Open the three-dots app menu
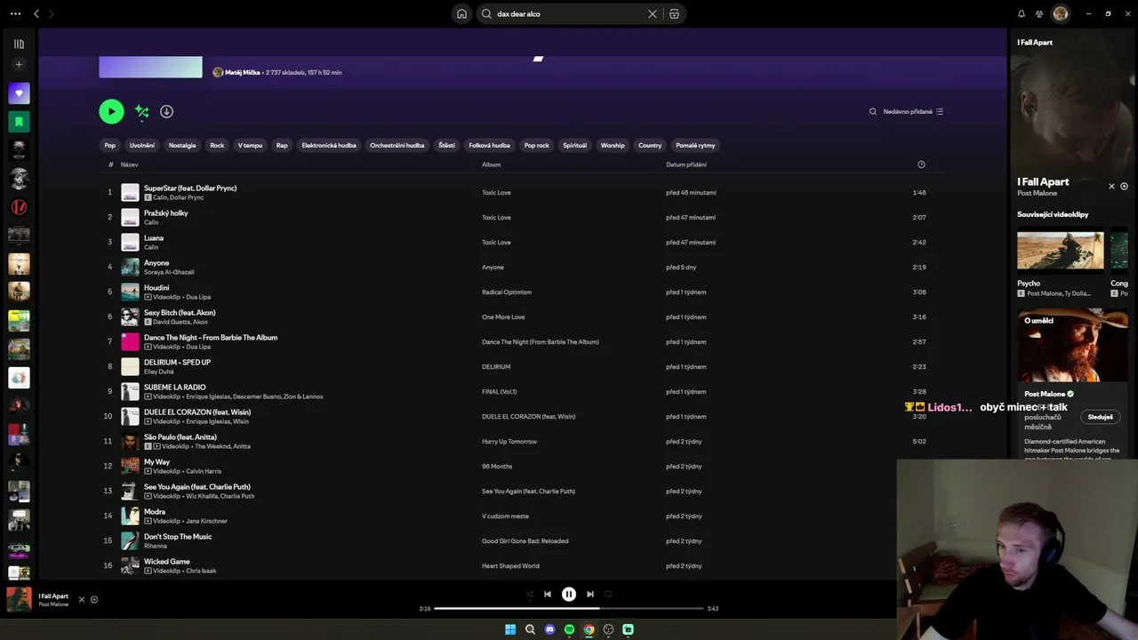This screenshot has height=640, width=1138. (x=15, y=14)
